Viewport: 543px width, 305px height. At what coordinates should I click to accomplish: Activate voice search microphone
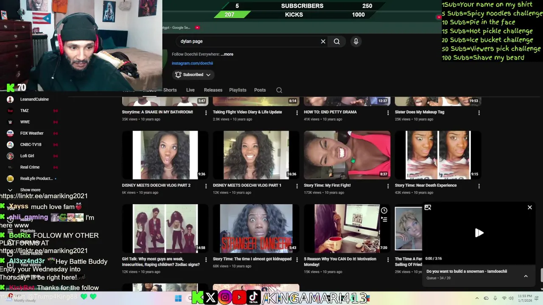[x=356, y=41]
